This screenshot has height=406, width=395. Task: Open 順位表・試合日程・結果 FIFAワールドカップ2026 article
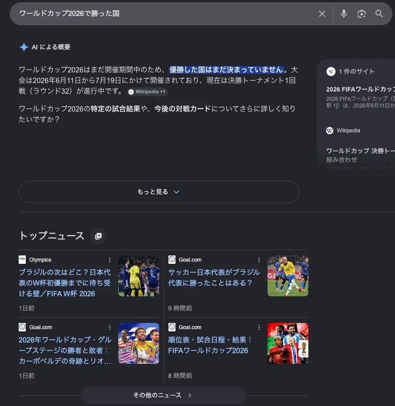(x=209, y=345)
